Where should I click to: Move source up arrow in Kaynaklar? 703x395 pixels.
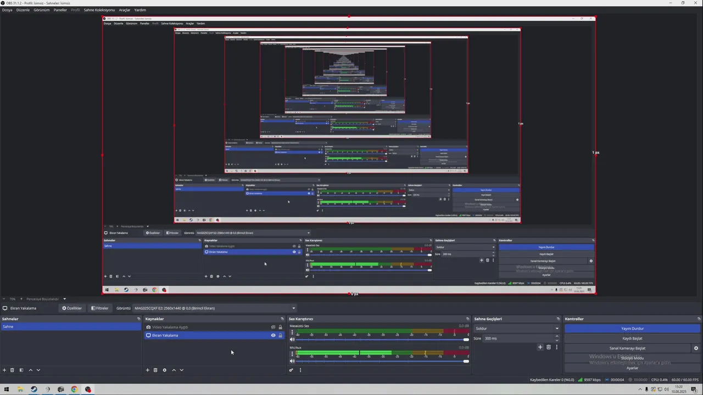click(174, 370)
